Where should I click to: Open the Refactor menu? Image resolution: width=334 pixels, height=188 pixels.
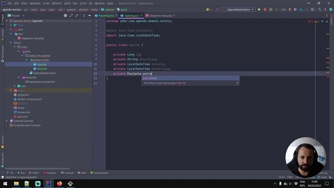[x=57, y=4]
